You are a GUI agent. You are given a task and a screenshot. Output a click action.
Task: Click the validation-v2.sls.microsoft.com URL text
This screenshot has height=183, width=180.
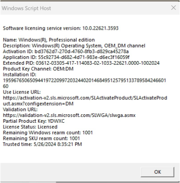[69, 115]
